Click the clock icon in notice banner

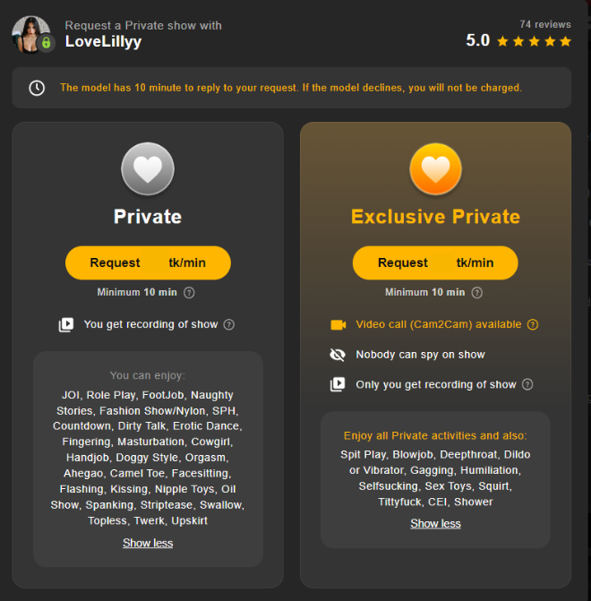pos(37,88)
